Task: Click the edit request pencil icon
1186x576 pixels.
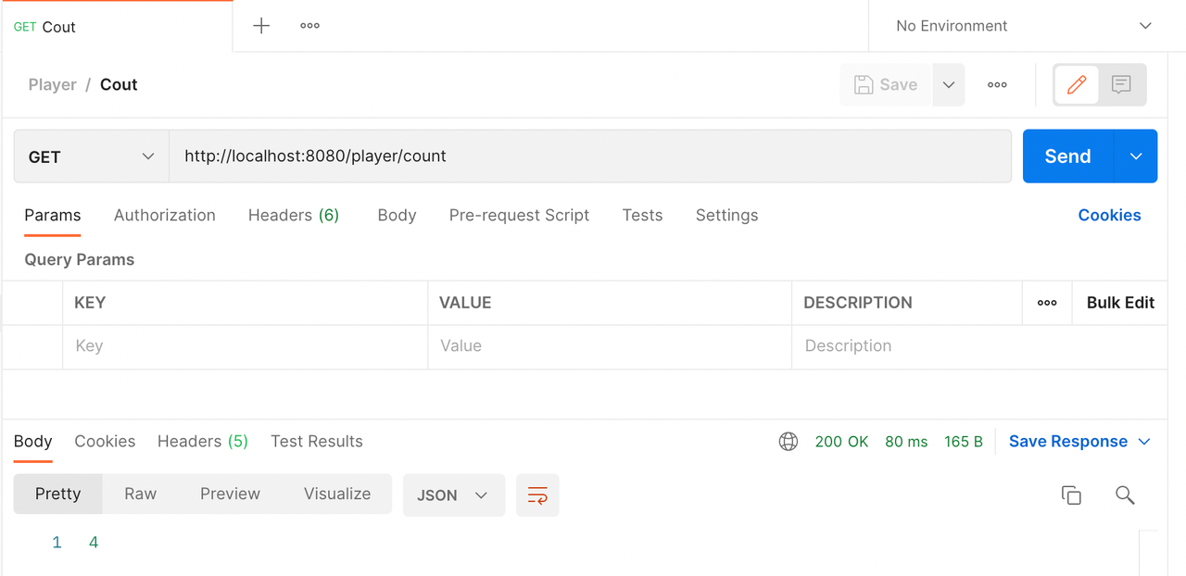Action: (x=1076, y=84)
